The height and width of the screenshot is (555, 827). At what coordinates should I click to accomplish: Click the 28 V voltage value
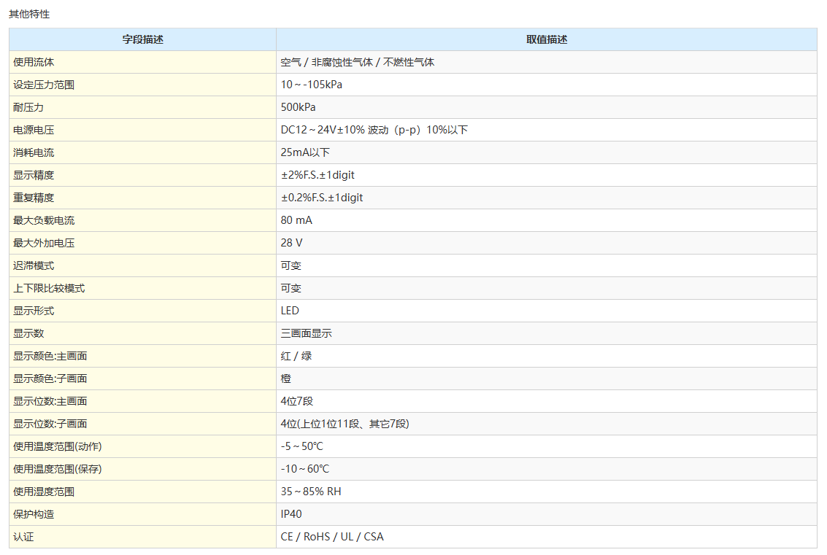pos(291,243)
